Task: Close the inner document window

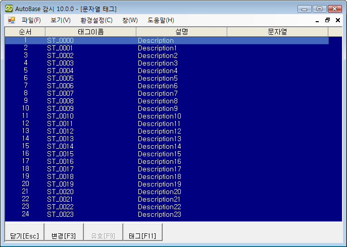Action: tap(337, 20)
